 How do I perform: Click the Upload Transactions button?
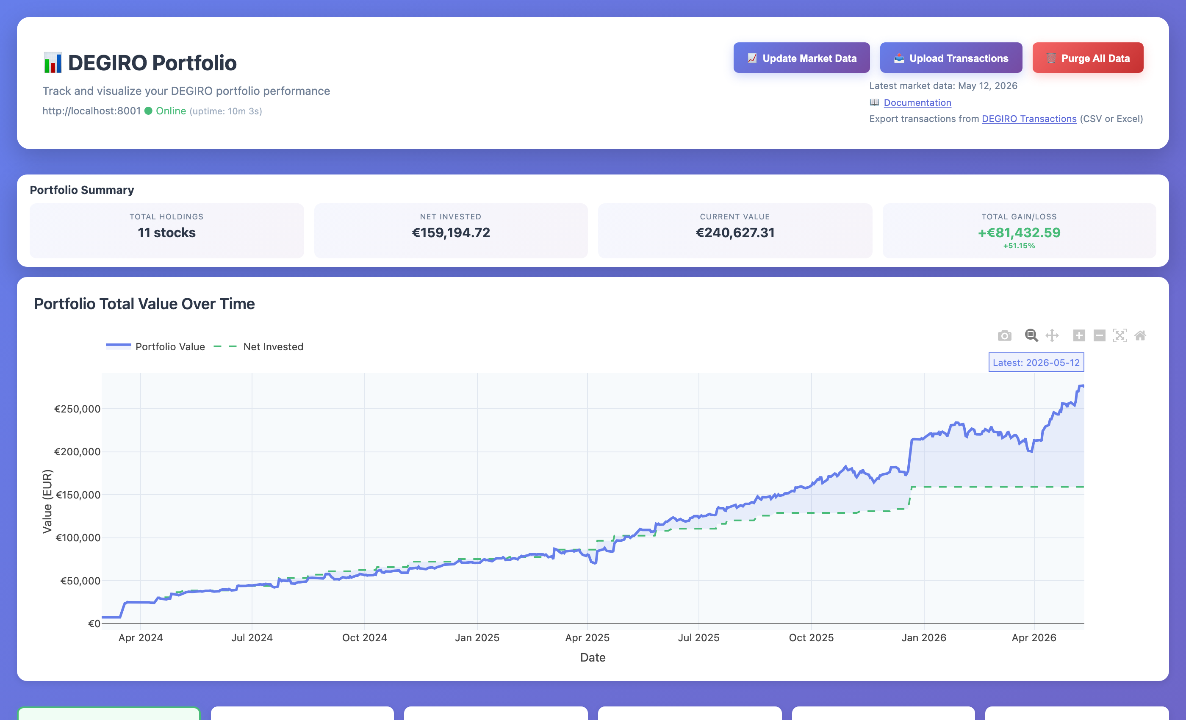(x=951, y=58)
